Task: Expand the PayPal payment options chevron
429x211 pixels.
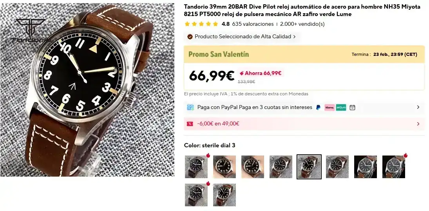Action: coord(418,107)
